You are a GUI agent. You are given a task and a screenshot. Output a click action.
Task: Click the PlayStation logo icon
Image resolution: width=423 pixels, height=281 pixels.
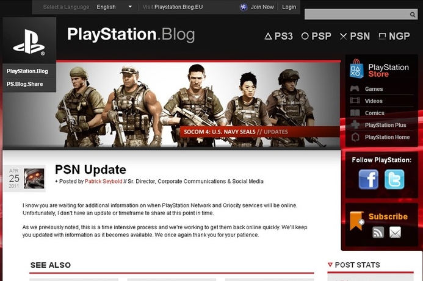click(29, 42)
